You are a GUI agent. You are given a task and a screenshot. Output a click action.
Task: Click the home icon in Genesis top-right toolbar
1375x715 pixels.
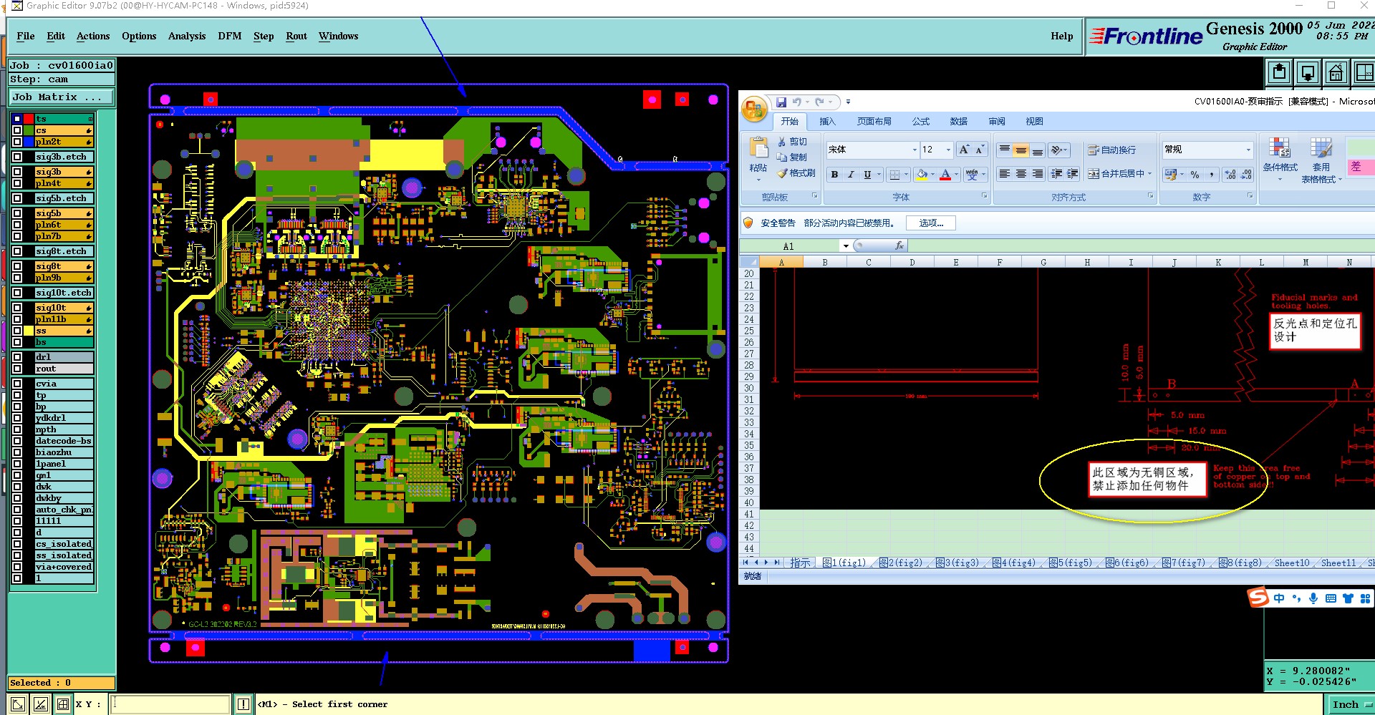coord(1336,73)
